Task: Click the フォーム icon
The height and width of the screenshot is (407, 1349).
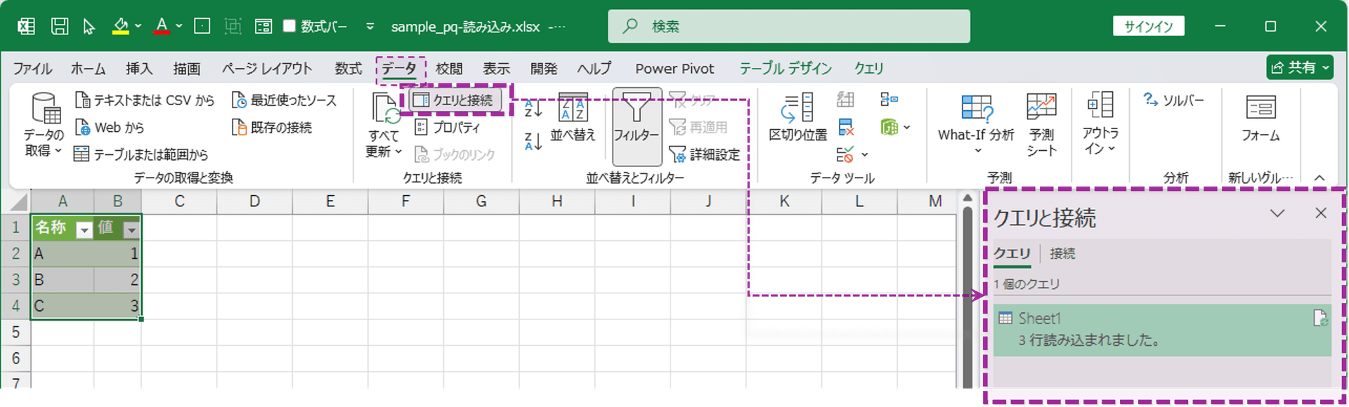Action: (1260, 119)
